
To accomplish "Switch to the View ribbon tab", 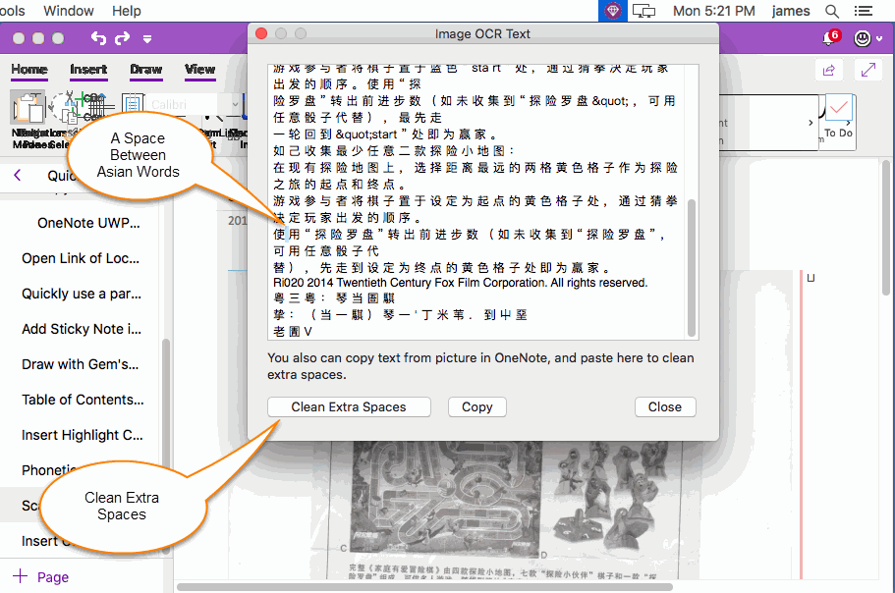I will pos(199,70).
